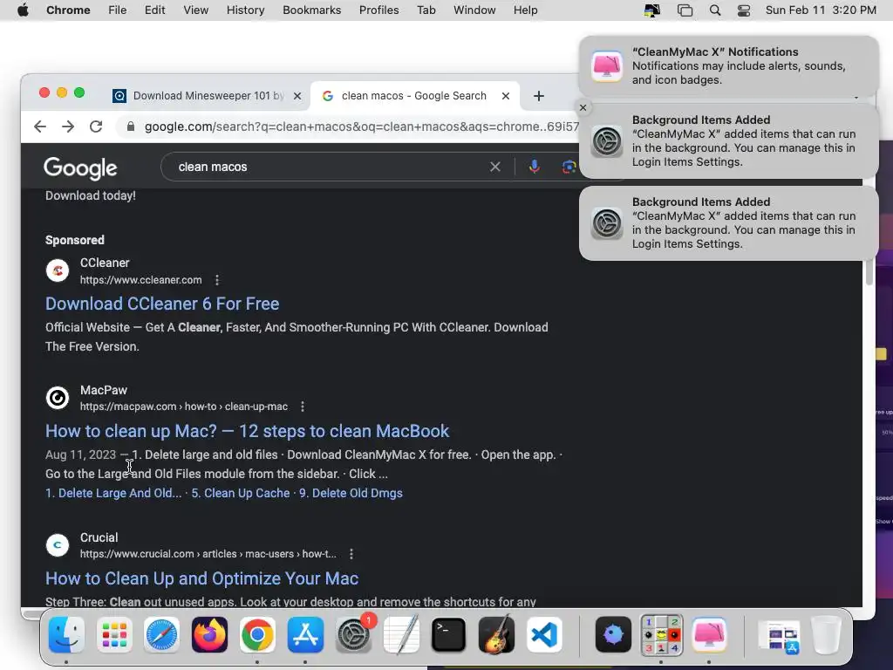Open MacPaw result options menu
893x670 pixels.
303,407
